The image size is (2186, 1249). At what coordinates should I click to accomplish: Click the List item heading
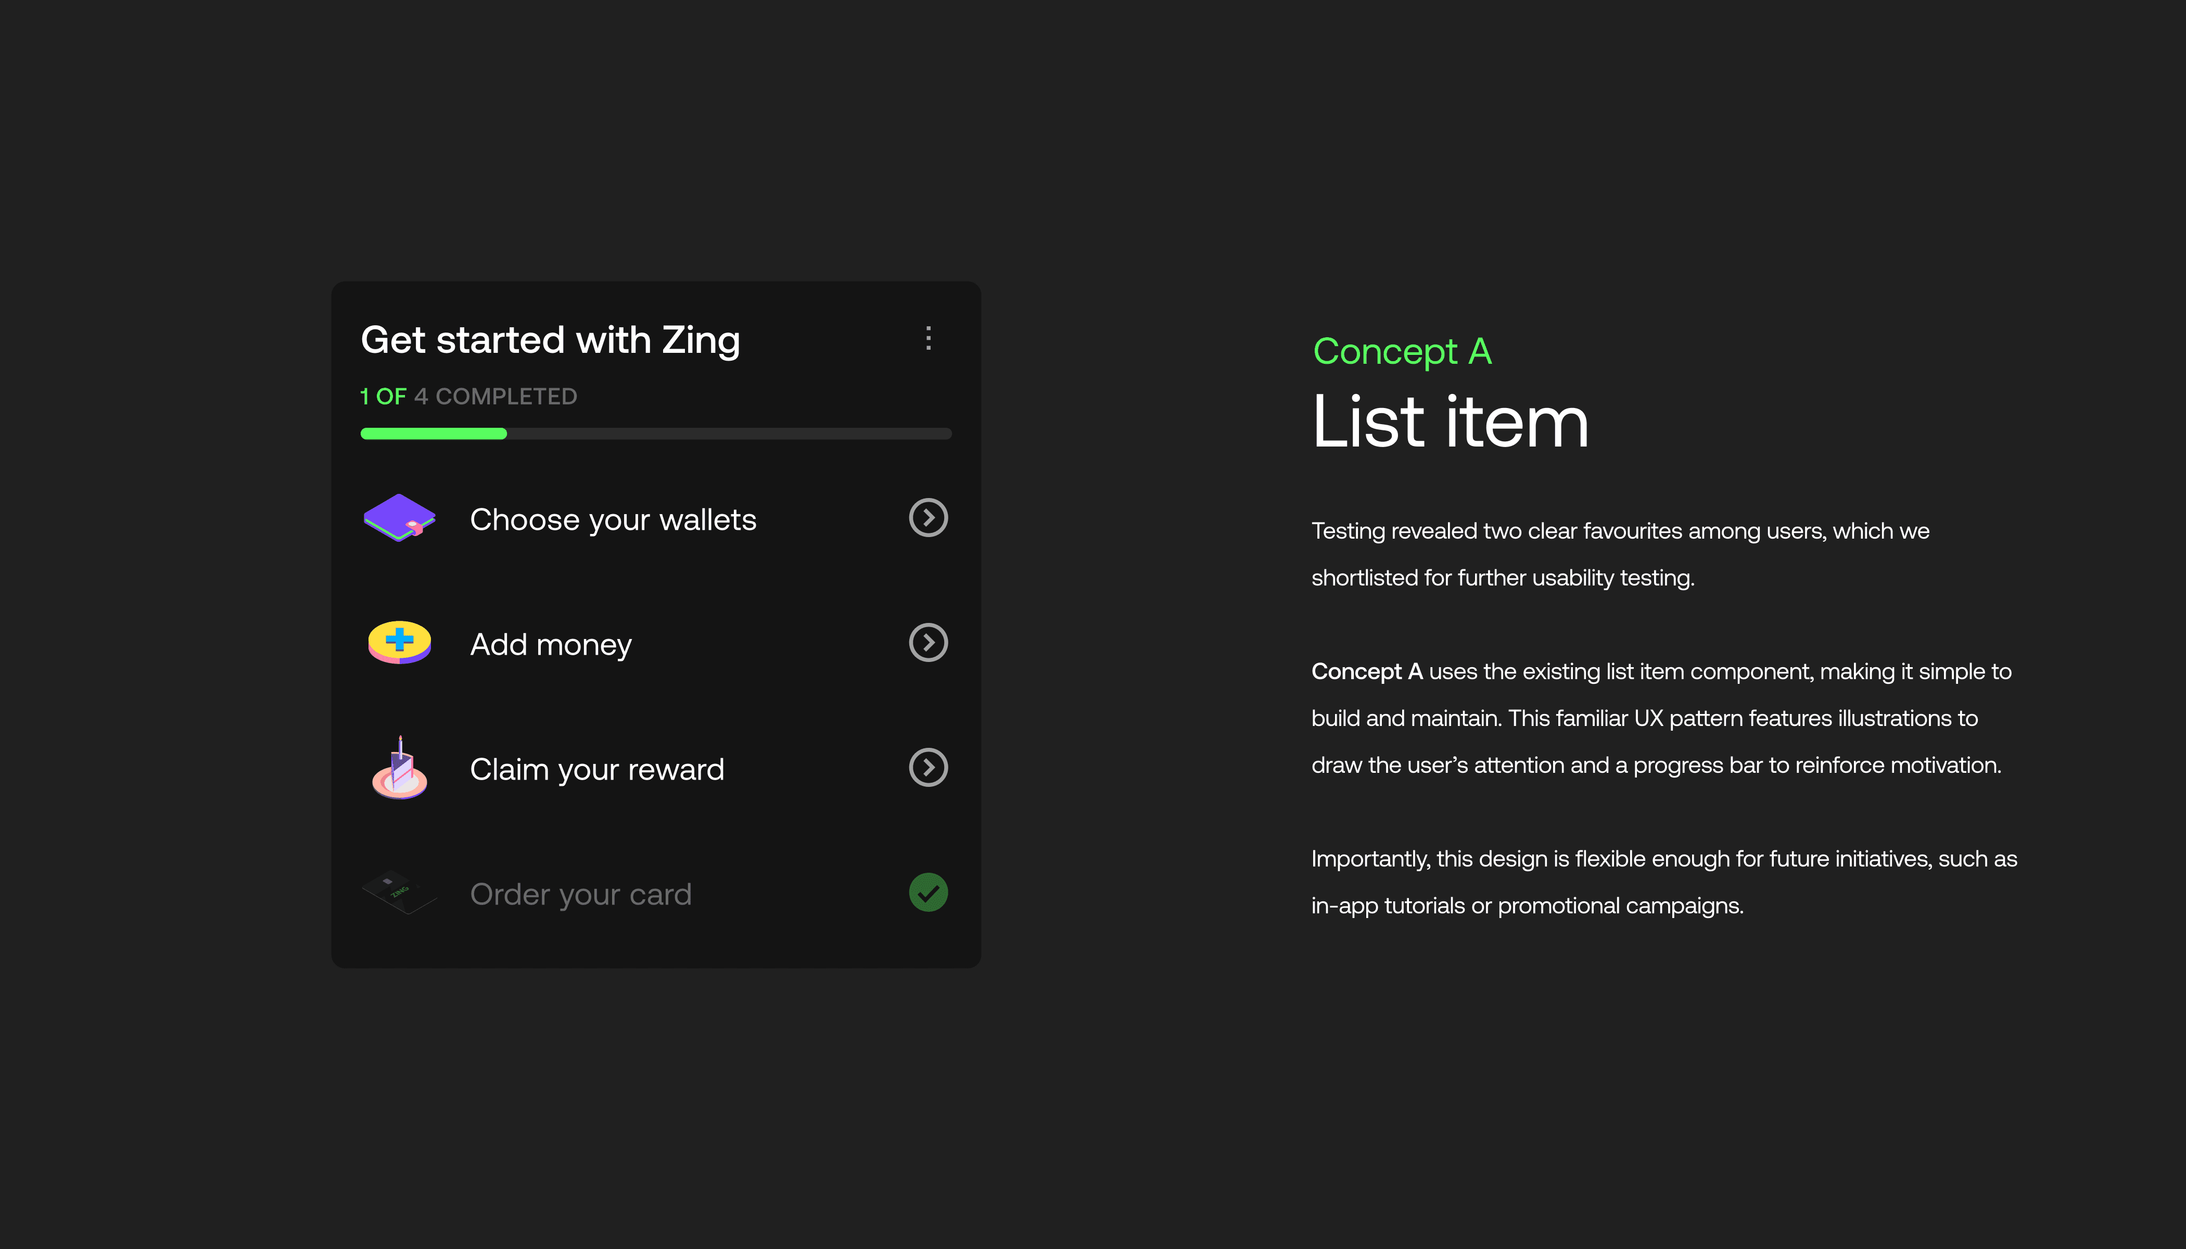tap(1450, 422)
